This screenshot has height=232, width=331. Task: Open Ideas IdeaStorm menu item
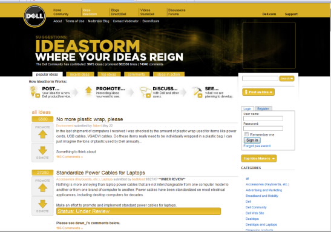tap(90, 12)
